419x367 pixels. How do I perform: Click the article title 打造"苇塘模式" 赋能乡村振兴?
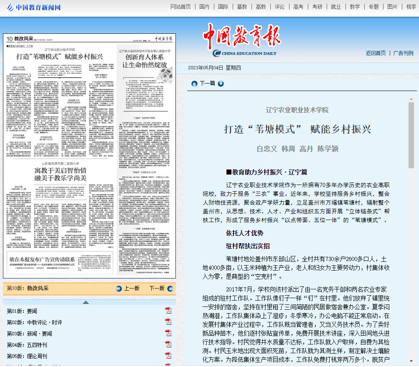(x=297, y=129)
